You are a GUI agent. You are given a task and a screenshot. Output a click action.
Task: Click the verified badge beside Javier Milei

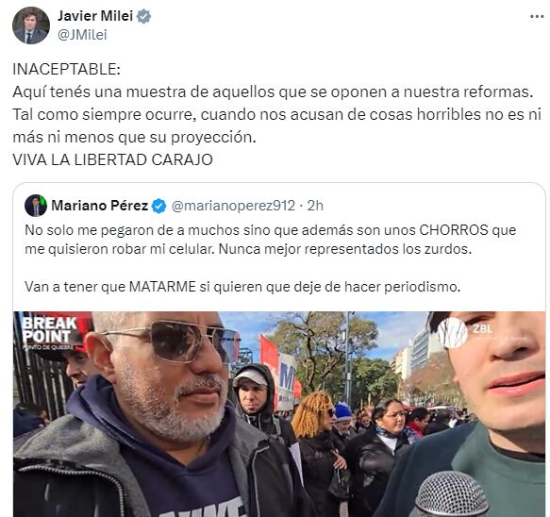point(143,16)
